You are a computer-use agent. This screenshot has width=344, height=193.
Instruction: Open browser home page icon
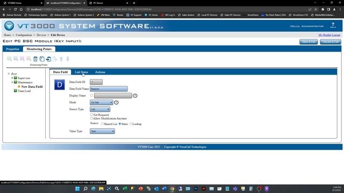[x=21, y=10]
